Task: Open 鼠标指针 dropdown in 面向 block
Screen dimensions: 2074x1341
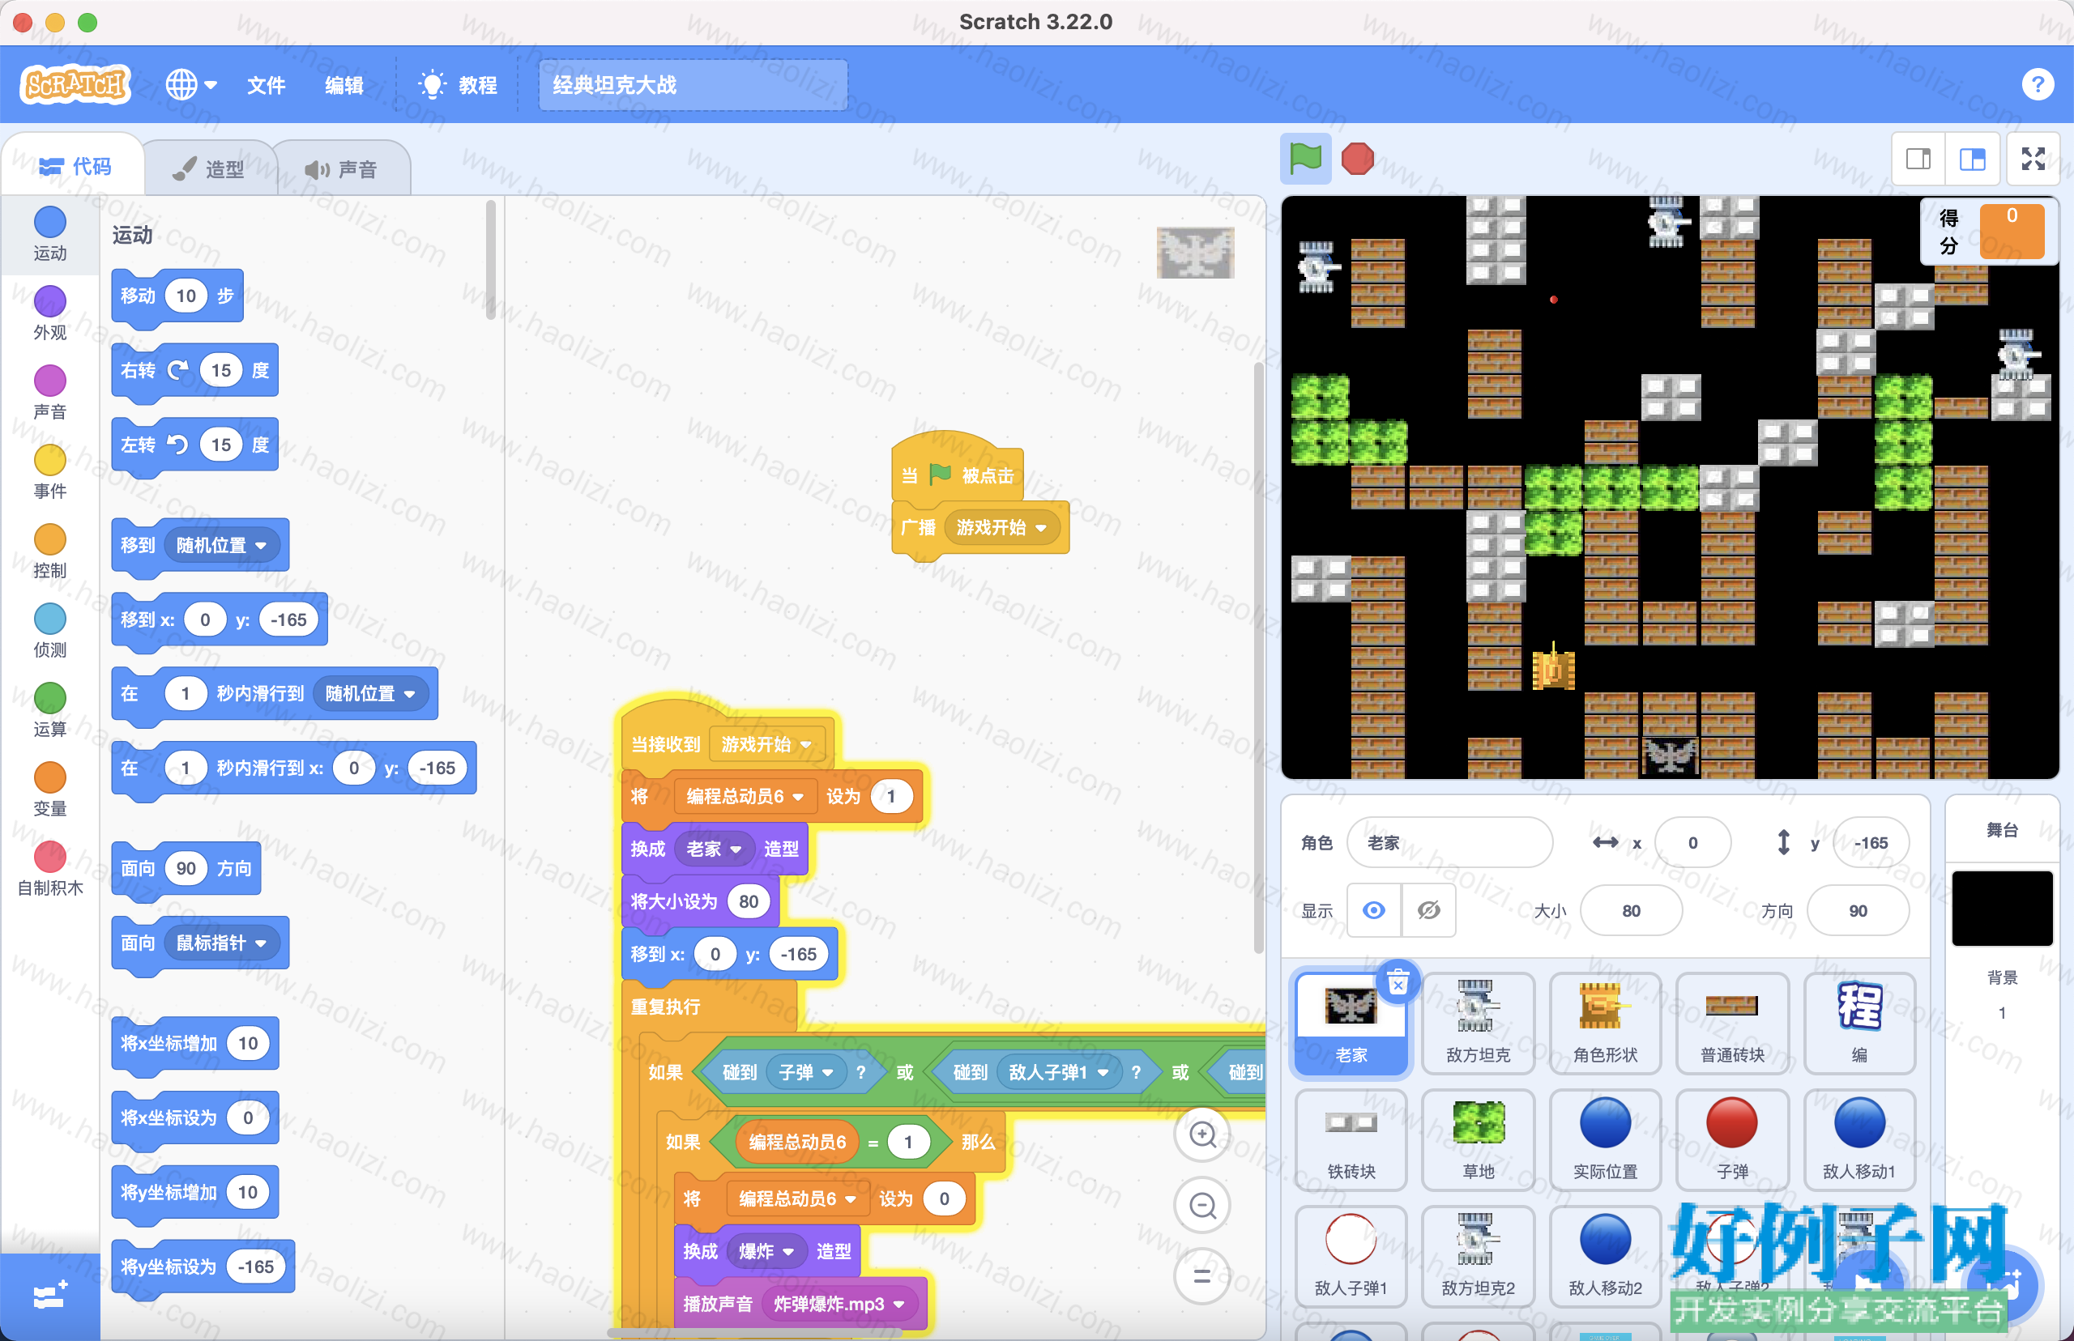Action: (221, 943)
